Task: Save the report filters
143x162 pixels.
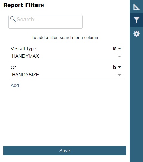Action: click(x=65, y=151)
